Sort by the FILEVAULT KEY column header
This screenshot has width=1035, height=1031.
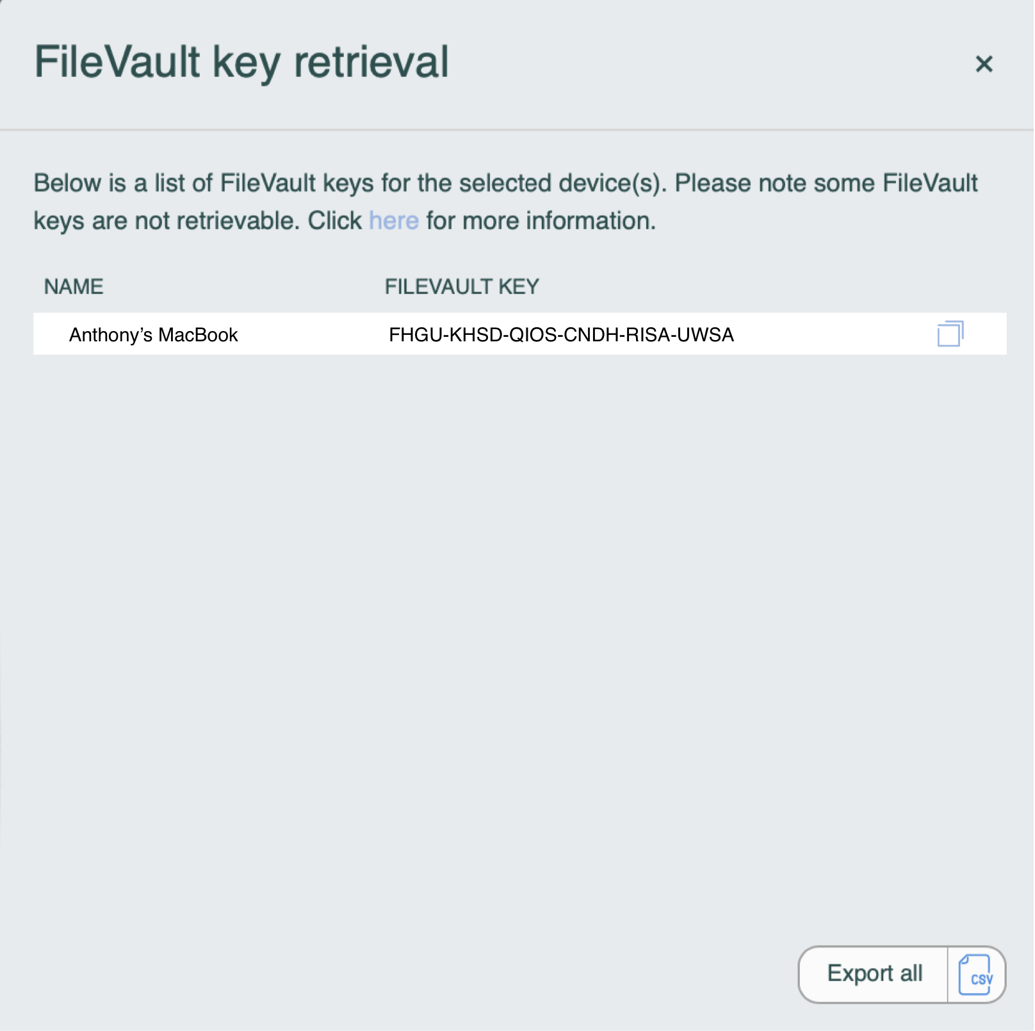point(462,286)
